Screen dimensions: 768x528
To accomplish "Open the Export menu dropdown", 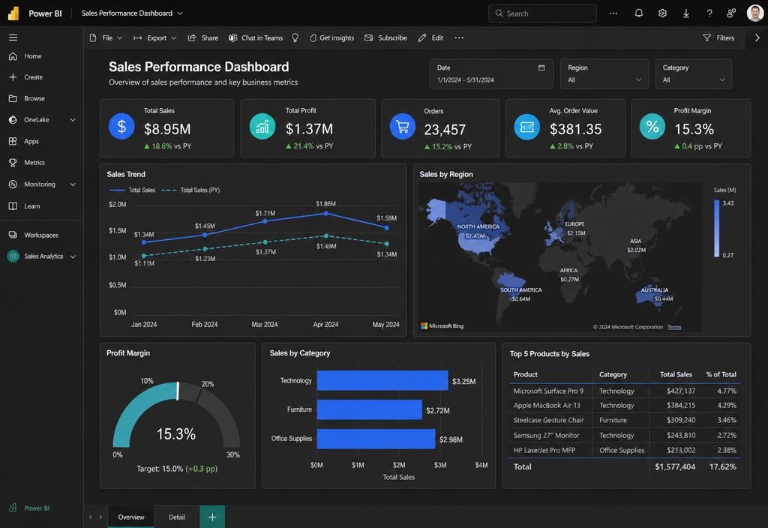I will (154, 37).
